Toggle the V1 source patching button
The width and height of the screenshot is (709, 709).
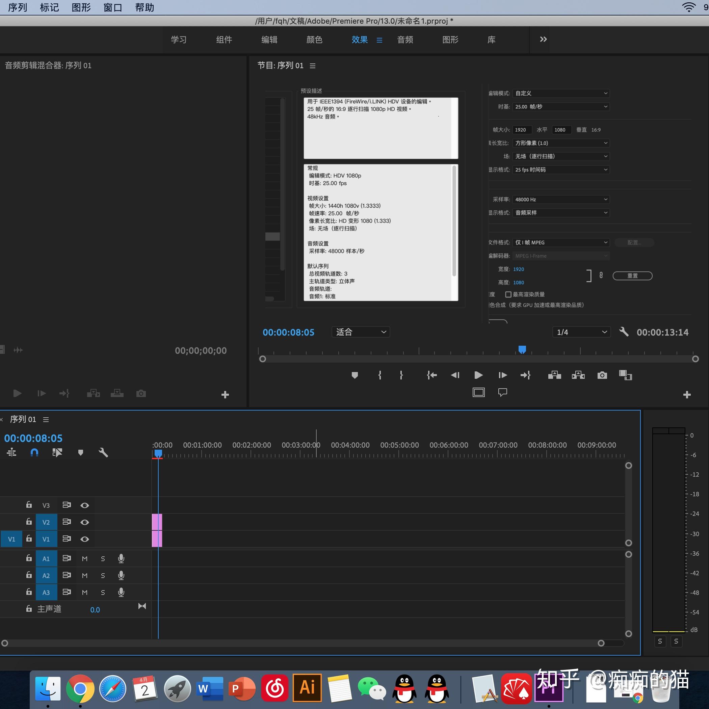(11, 539)
